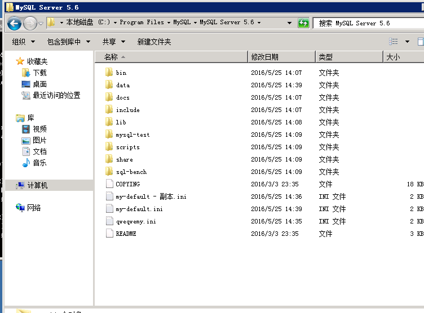Expand the dropdown arrow after MySQL Server 5.6

[259, 23]
